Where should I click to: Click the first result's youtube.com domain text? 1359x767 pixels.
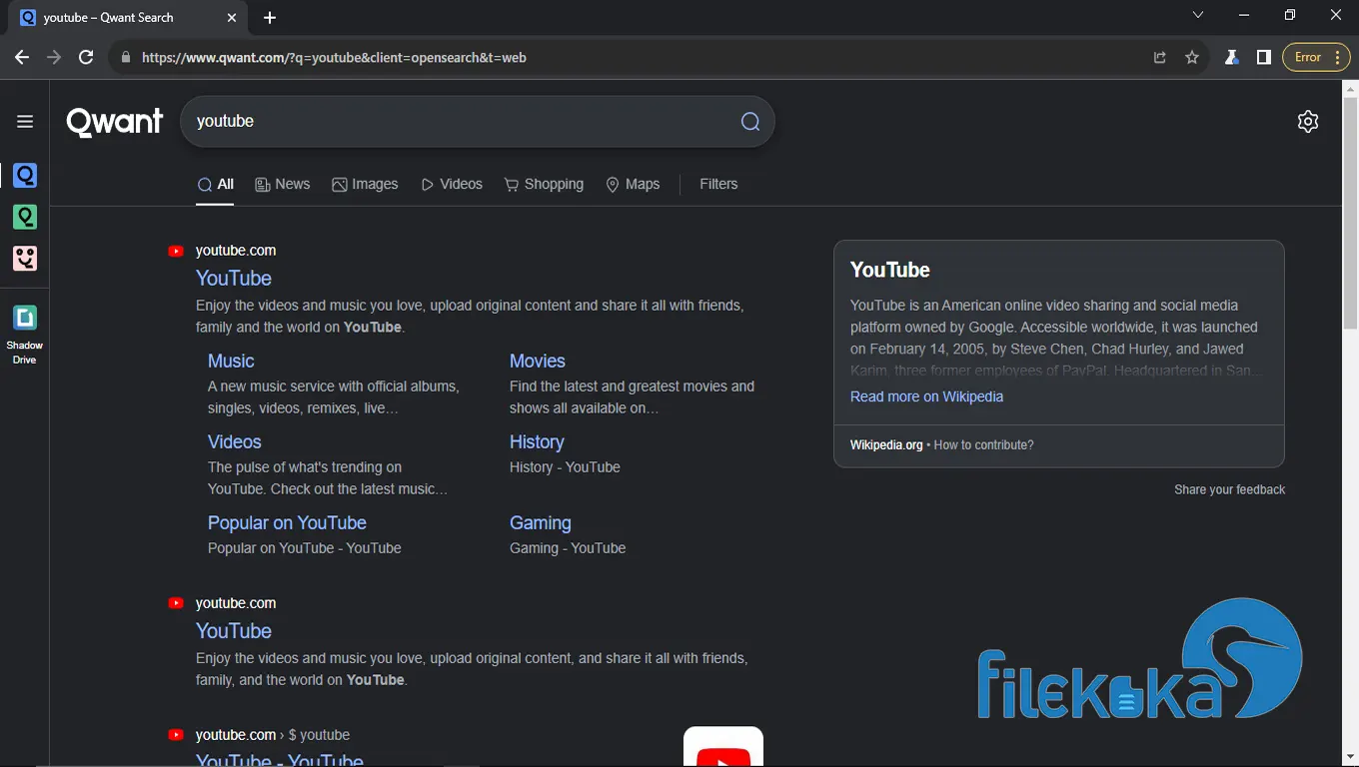tap(236, 251)
